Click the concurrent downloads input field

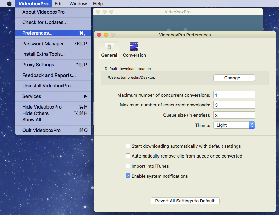pos(234,105)
